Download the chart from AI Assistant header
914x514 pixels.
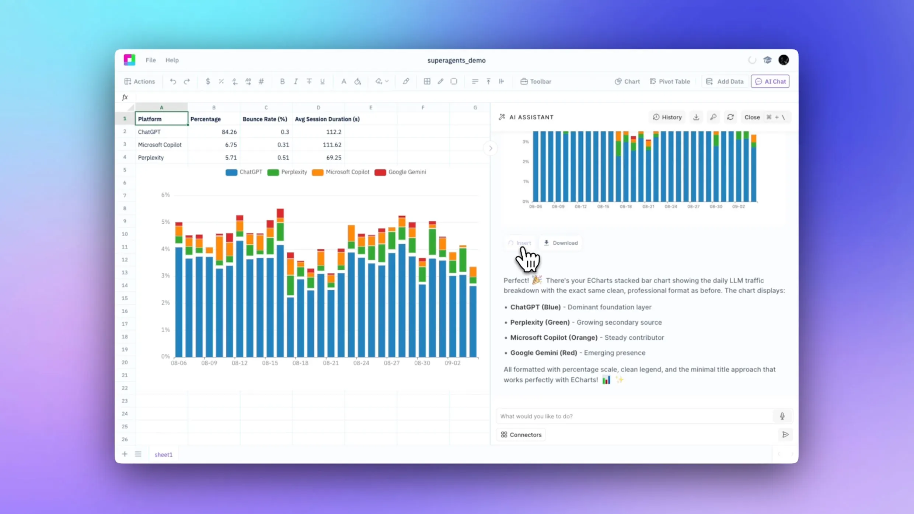click(x=696, y=117)
